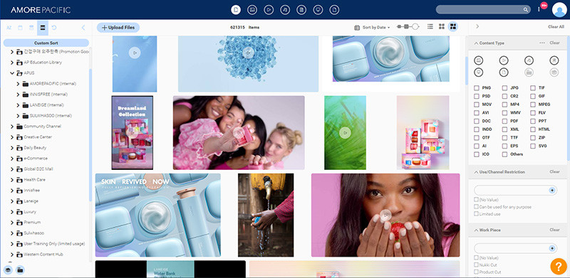Screen dimensions: 570x278
Task: Collapse the APUS folder in the tree
Action: coord(11,73)
